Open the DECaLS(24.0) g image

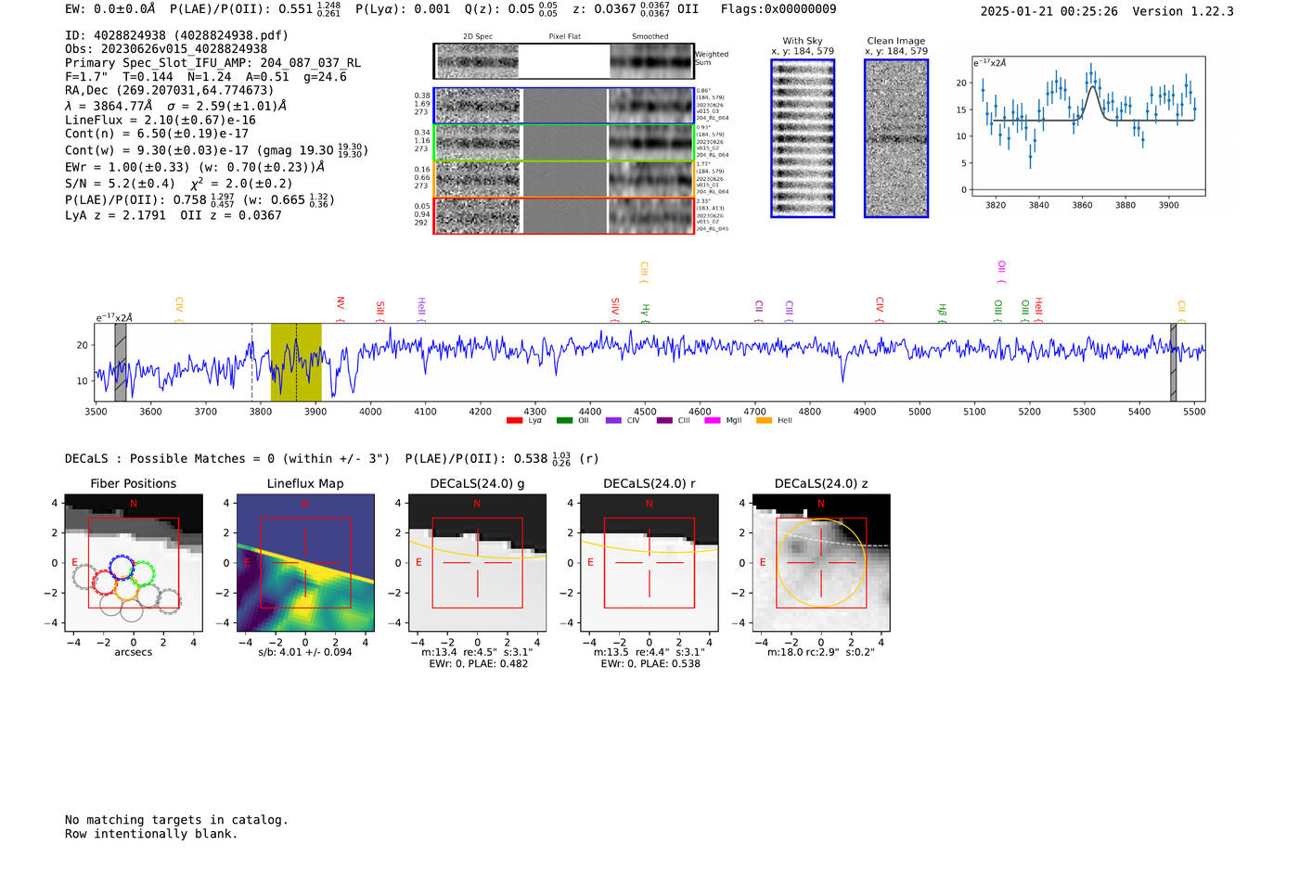pyautogui.click(x=477, y=563)
